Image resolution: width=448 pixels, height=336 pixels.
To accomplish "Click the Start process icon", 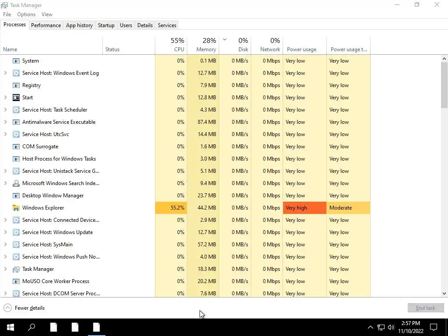I will [x=16, y=98].
